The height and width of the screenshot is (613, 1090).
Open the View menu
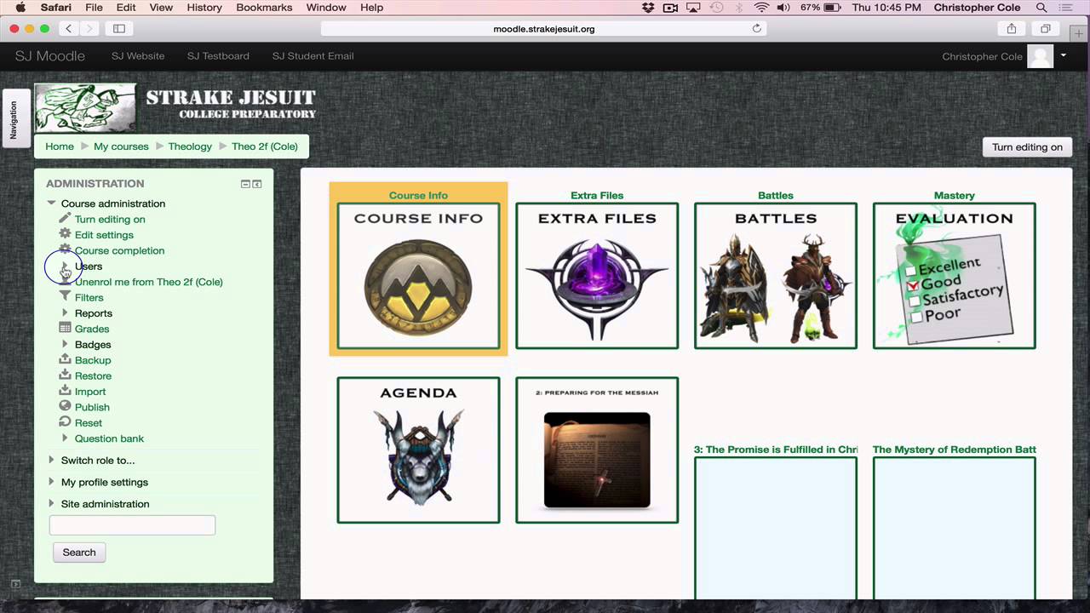[161, 8]
